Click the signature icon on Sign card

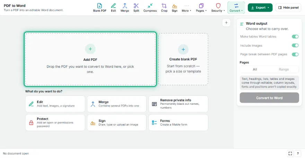pos(93,123)
